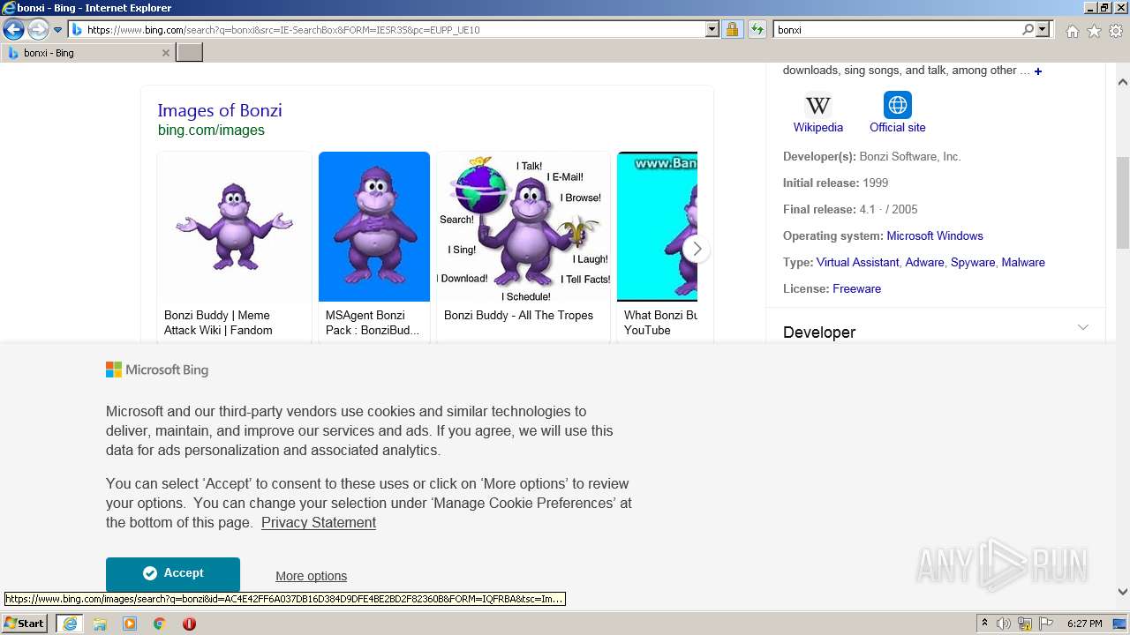The image size is (1130, 635).
Task: Click 'Bonzi Buddy | Meme Attack Wiki' caption
Action: (x=218, y=323)
